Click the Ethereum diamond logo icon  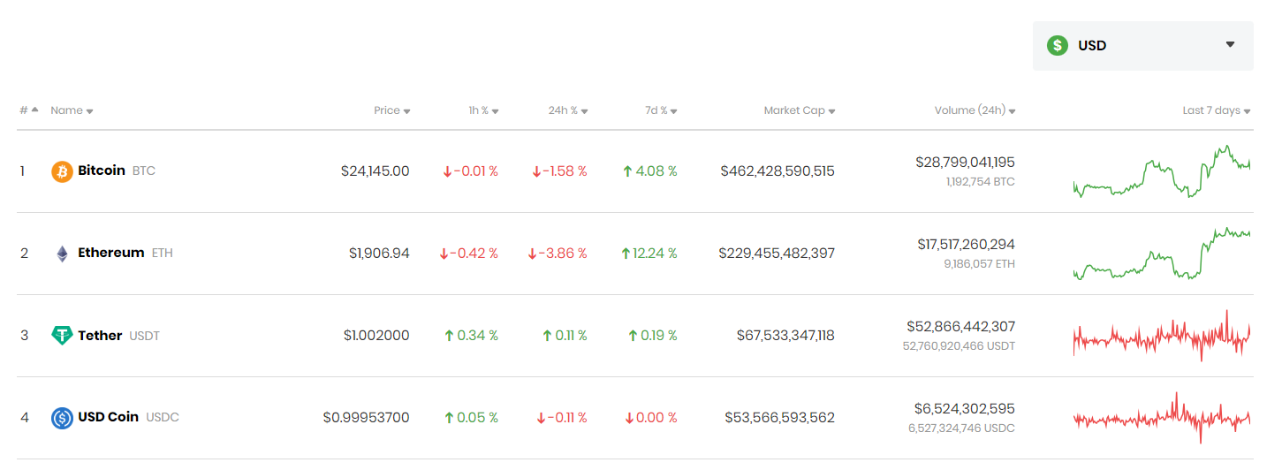62,254
